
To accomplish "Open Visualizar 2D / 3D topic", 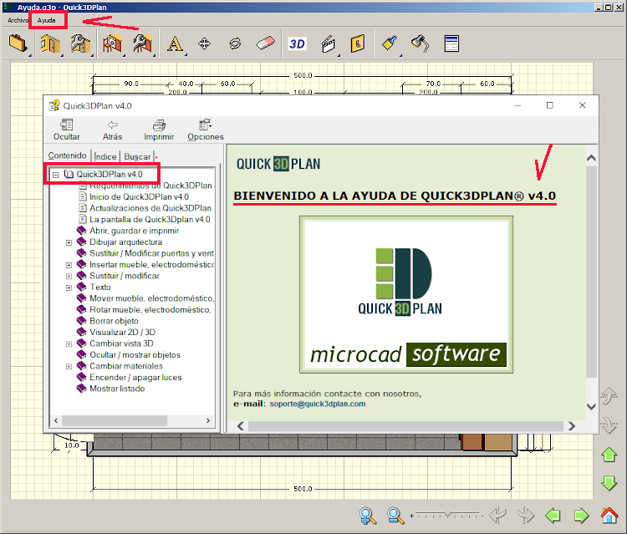I will point(122,332).
